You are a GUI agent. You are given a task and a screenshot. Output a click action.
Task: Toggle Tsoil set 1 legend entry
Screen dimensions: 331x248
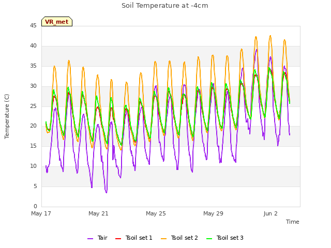(x=134, y=238)
